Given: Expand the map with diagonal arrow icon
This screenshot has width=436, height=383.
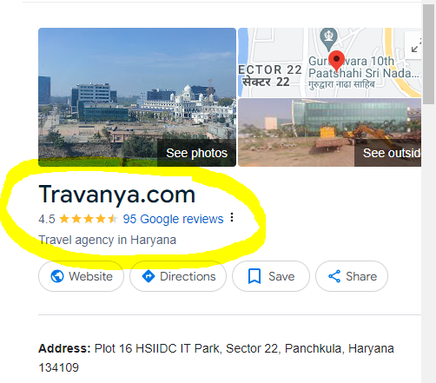Looking at the screenshot, I should 415,46.
